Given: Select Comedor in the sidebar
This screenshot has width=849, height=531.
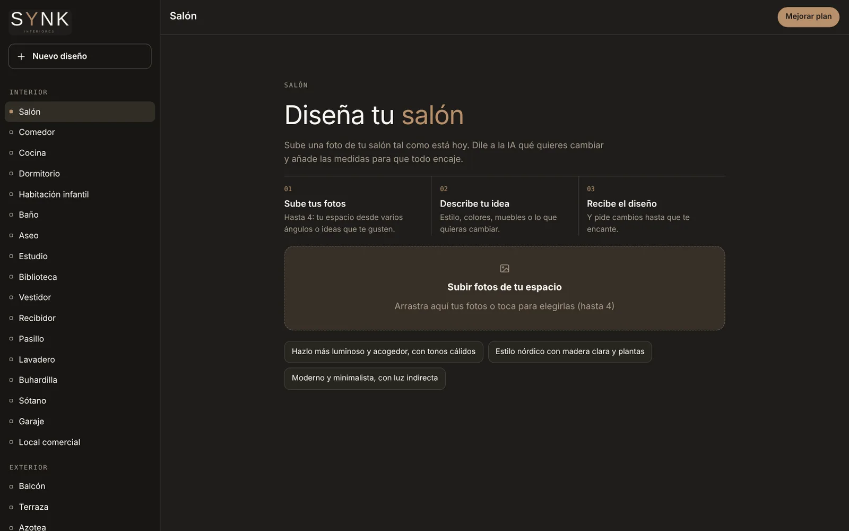Looking at the screenshot, I should 80,132.
